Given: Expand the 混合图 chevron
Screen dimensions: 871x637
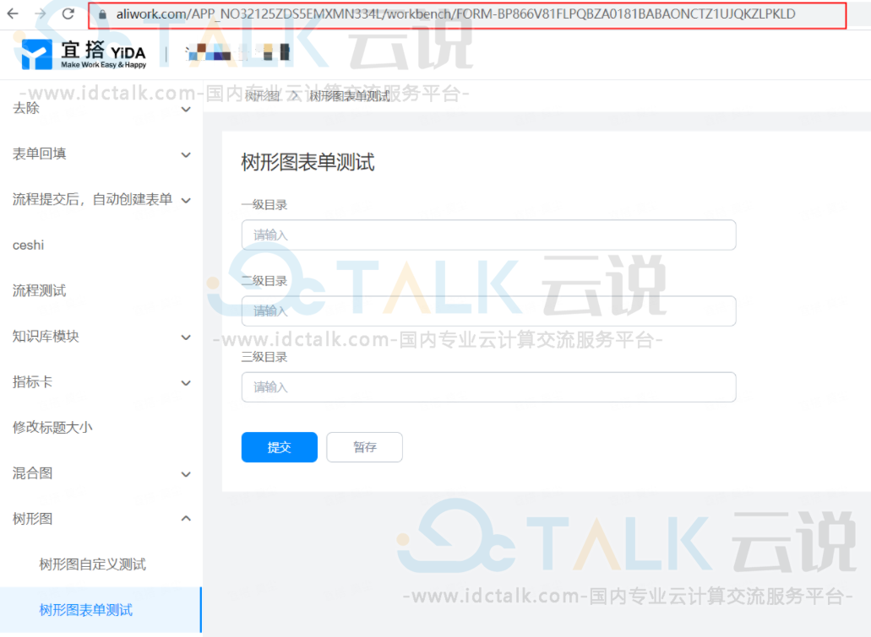Looking at the screenshot, I should click(186, 474).
